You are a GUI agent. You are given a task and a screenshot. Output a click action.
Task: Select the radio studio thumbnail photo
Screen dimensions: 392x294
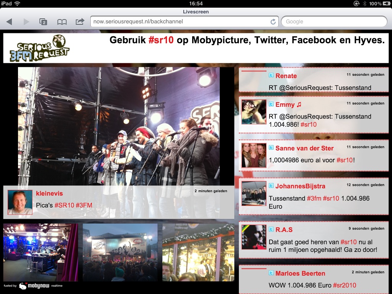(x=41, y=252)
